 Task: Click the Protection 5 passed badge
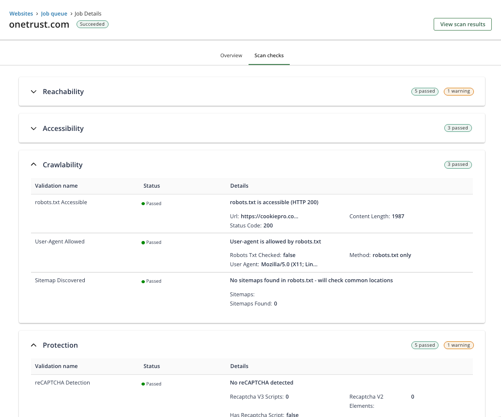(x=424, y=345)
